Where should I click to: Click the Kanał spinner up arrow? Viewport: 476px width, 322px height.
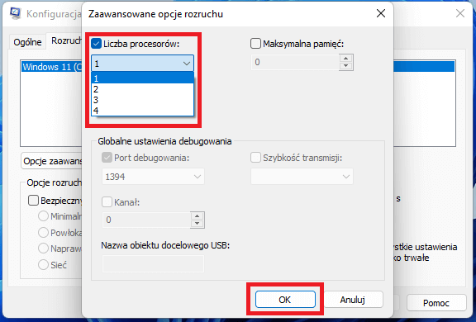[x=198, y=215]
